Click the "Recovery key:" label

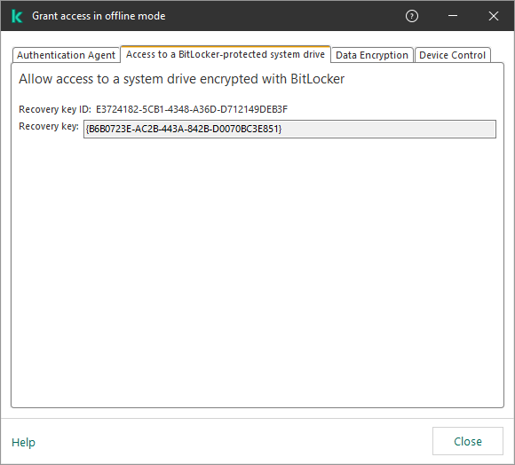coord(49,126)
